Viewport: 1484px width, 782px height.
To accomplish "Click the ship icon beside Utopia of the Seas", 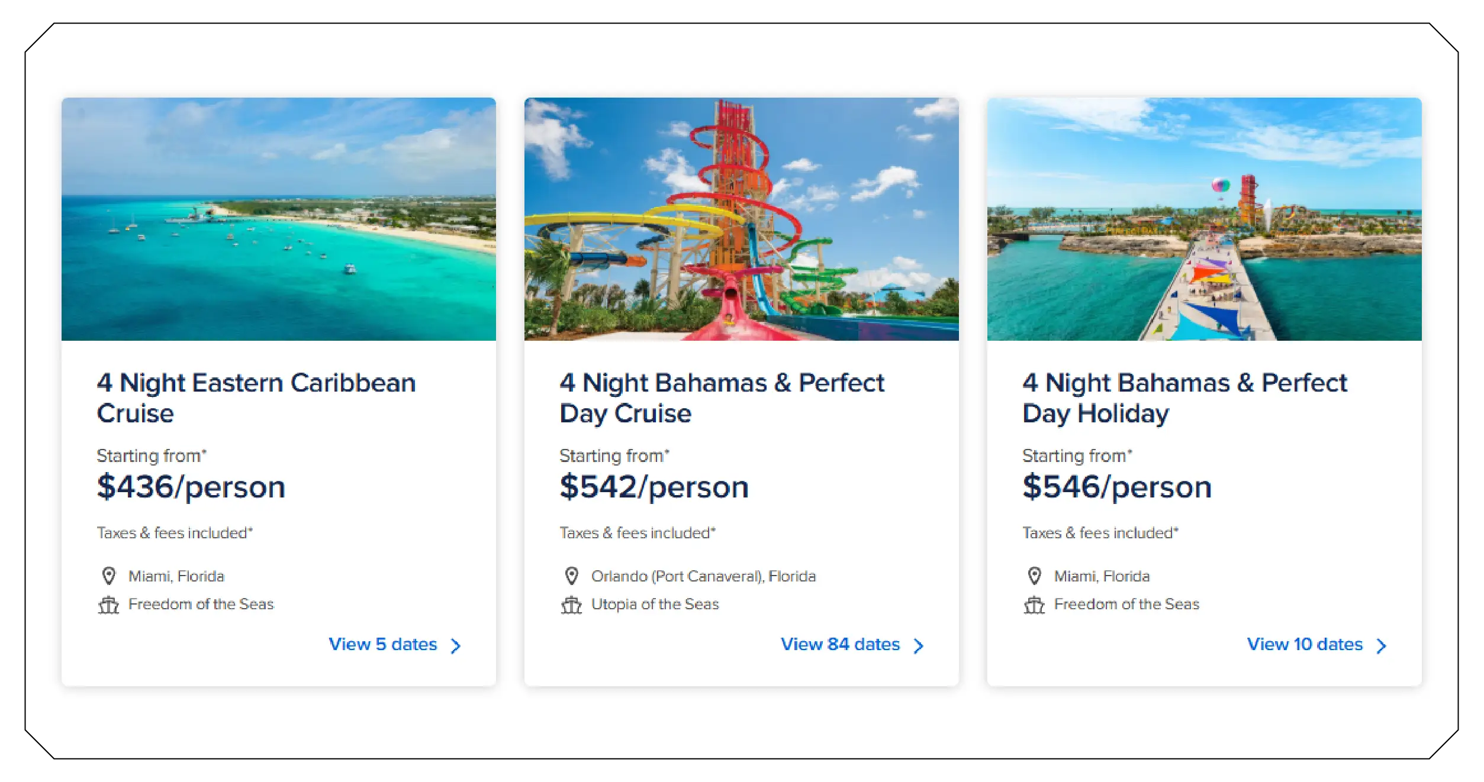I will pyautogui.click(x=572, y=604).
